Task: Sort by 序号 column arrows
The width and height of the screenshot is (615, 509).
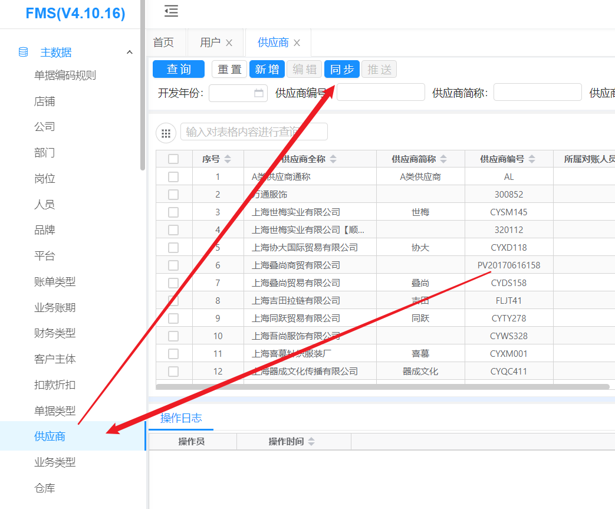Action: 228,159
